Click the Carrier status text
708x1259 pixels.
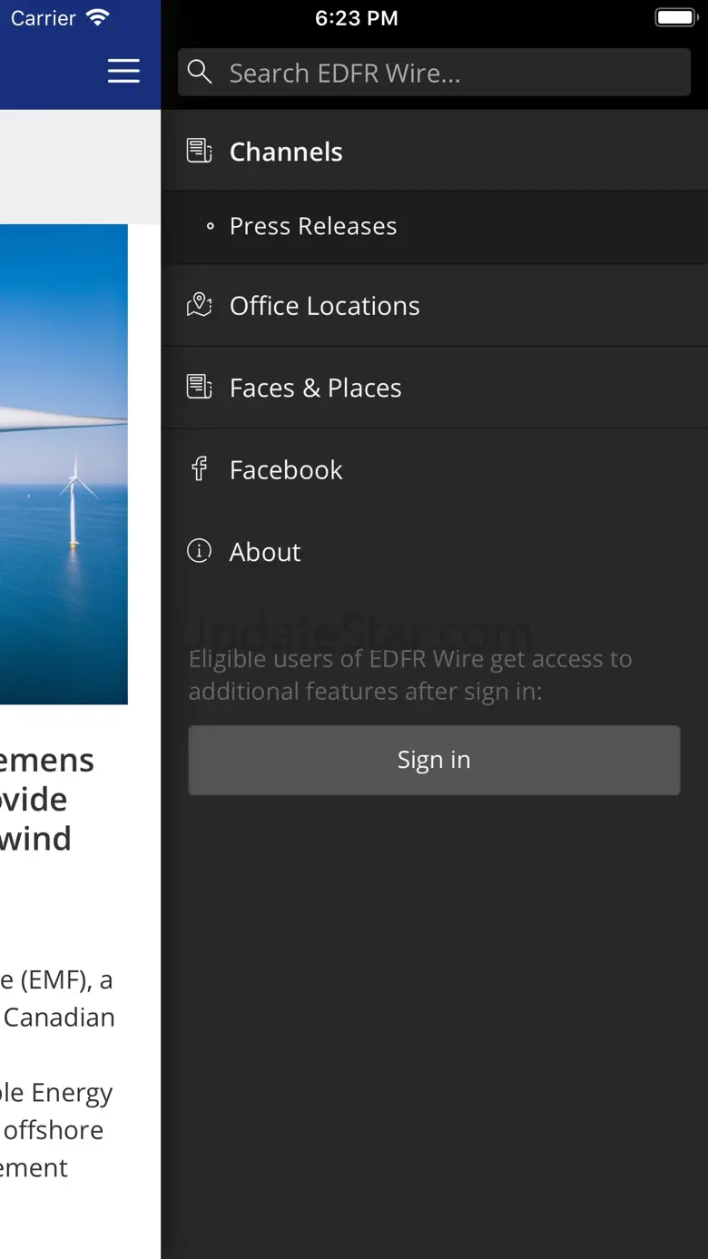pos(43,18)
